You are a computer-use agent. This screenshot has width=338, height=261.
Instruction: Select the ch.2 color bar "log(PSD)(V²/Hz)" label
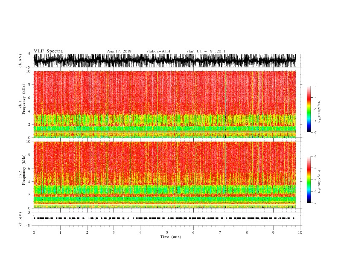pos(320,182)
